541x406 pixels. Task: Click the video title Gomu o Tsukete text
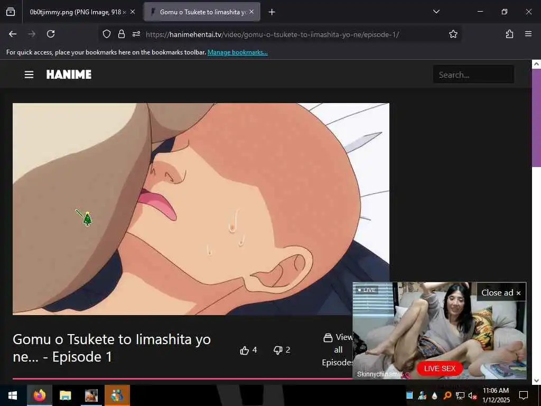[x=112, y=348]
